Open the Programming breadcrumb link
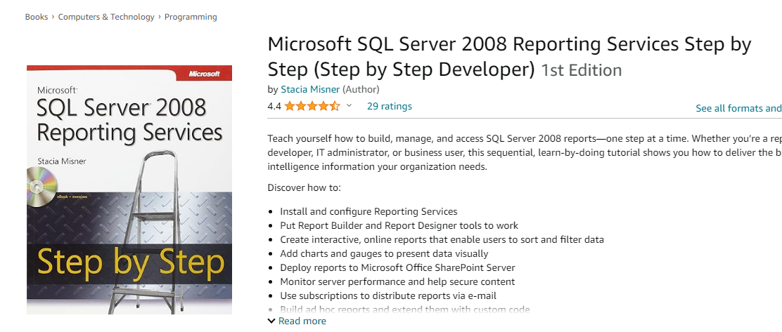782x332 pixels. [191, 17]
